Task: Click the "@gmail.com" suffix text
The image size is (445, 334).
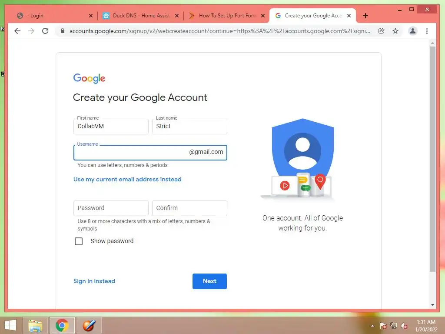Action: click(206, 152)
